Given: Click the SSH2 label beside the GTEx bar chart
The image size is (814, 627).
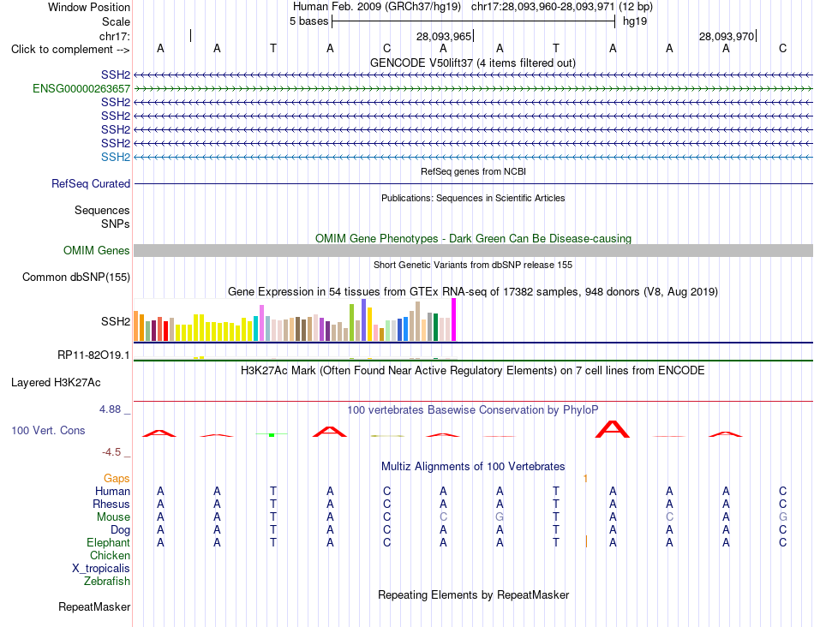Looking at the screenshot, I should click(116, 321).
